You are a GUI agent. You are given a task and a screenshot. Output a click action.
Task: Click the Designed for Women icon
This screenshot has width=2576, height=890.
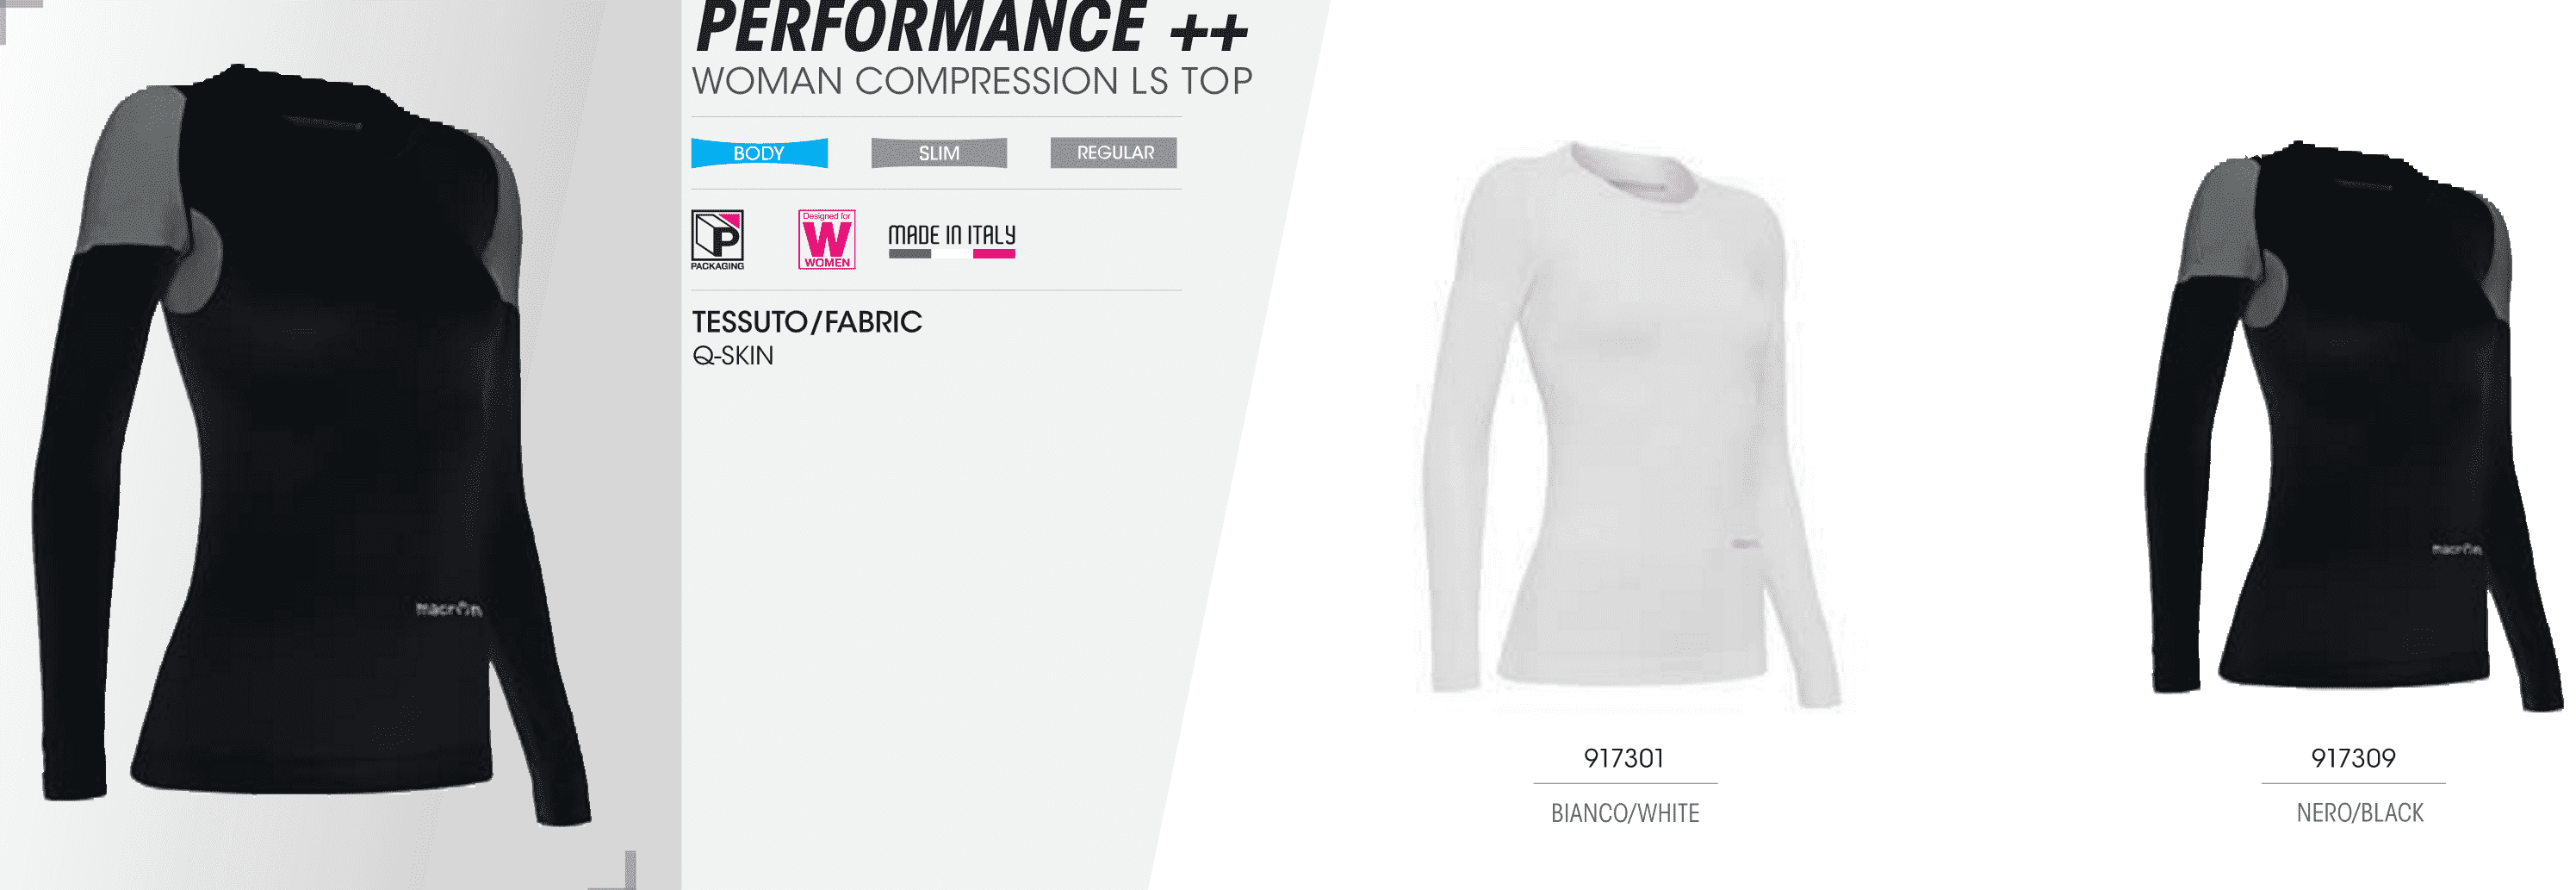[827, 239]
